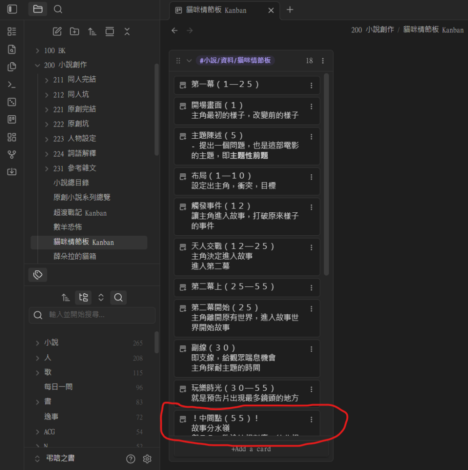Open help question mark icon
This screenshot has width=468, height=470.
(131, 459)
